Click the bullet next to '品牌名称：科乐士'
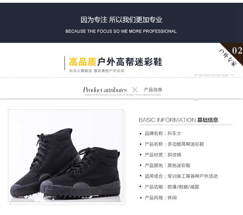 point(141,134)
